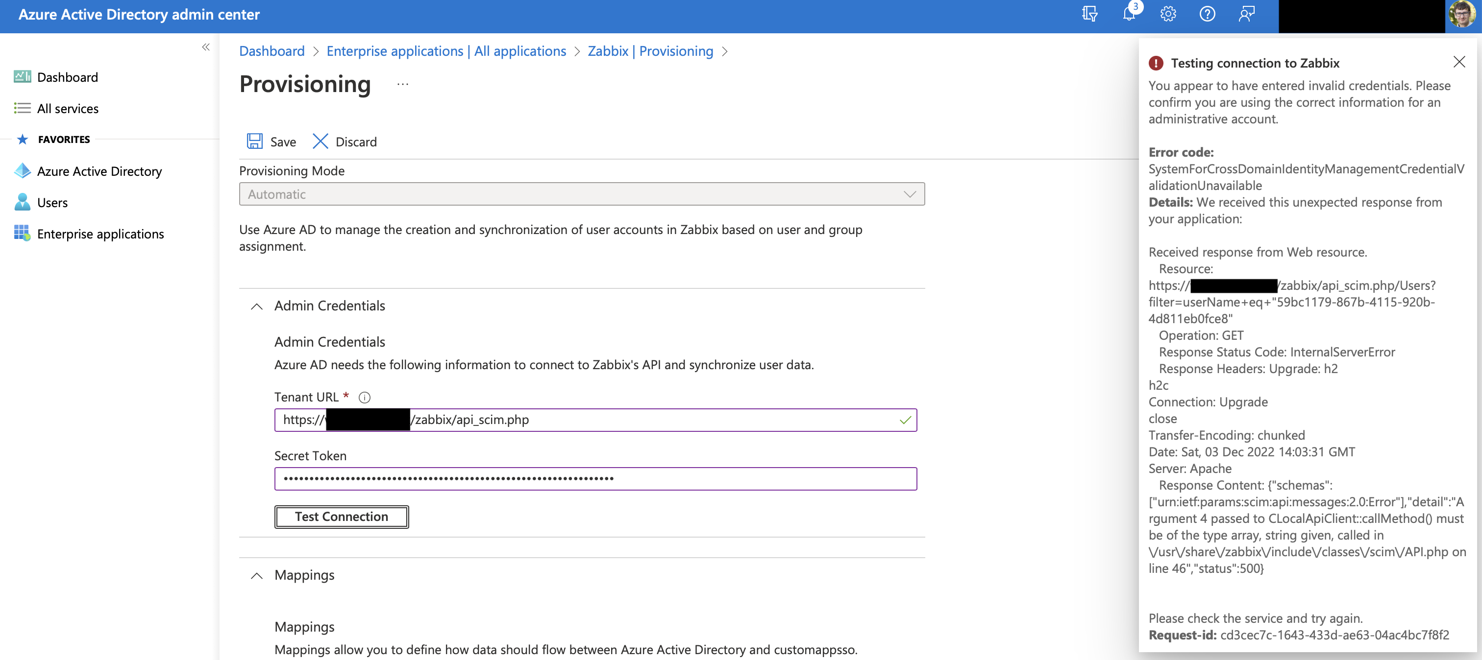Image resolution: width=1482 pixels, height=660 pixels.
Task: Click the Response Status Code: InternalServerError text
Action: (1277, 352)
